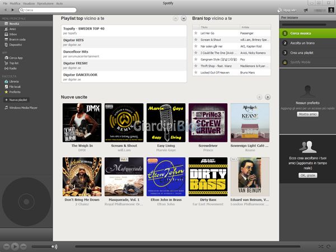The height and width of the screenshot is (252, 336).
Task: Open the Riproduzione menu
Action: point(45,3)
